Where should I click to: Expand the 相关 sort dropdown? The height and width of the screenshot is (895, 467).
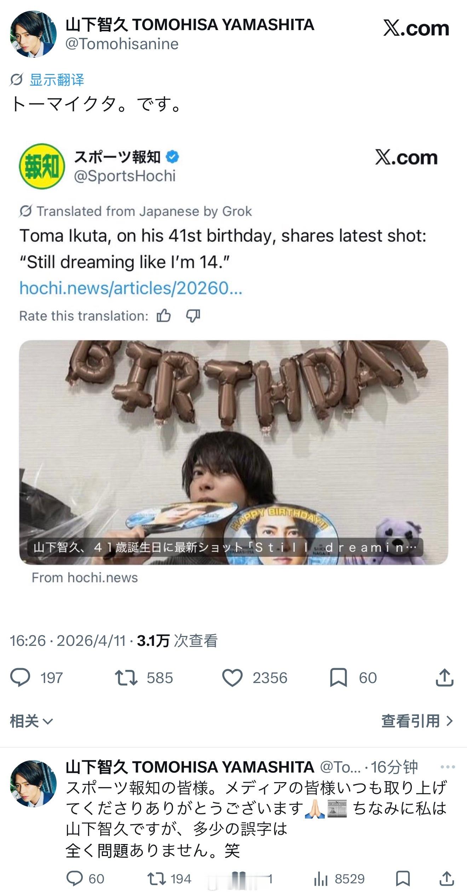(x=31, y=721)
